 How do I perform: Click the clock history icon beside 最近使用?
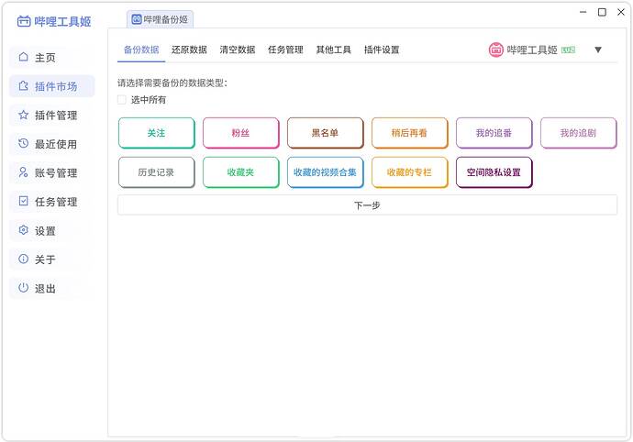click(x=24, y=143)
